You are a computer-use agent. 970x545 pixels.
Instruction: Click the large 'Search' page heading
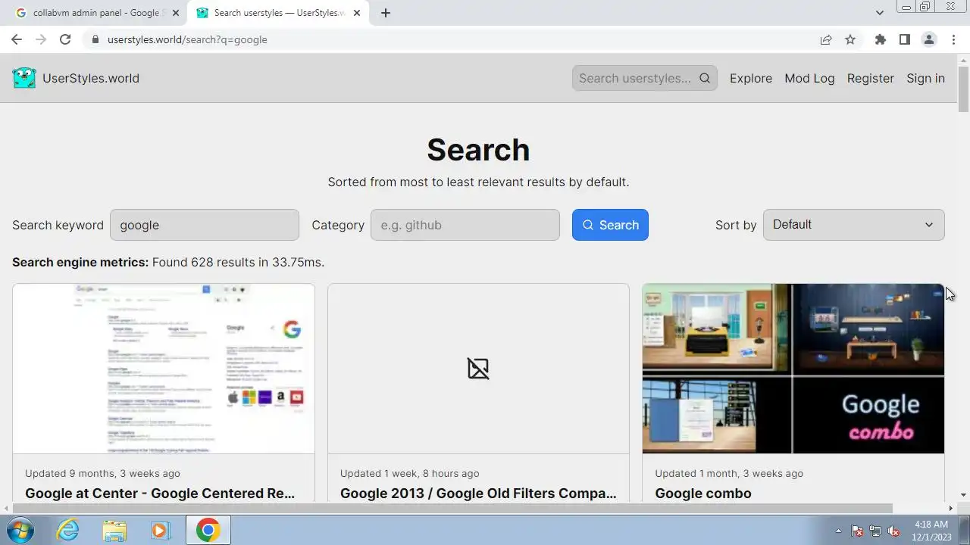478,150
